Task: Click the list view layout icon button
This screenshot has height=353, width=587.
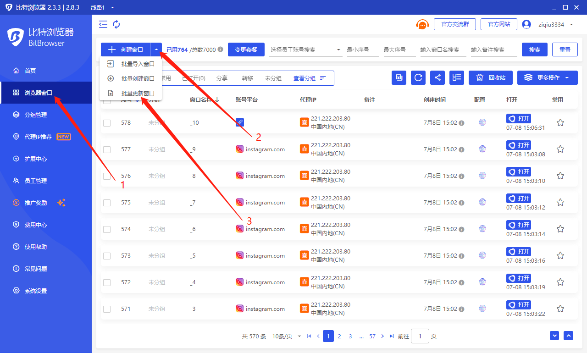Action: [457, 78]
